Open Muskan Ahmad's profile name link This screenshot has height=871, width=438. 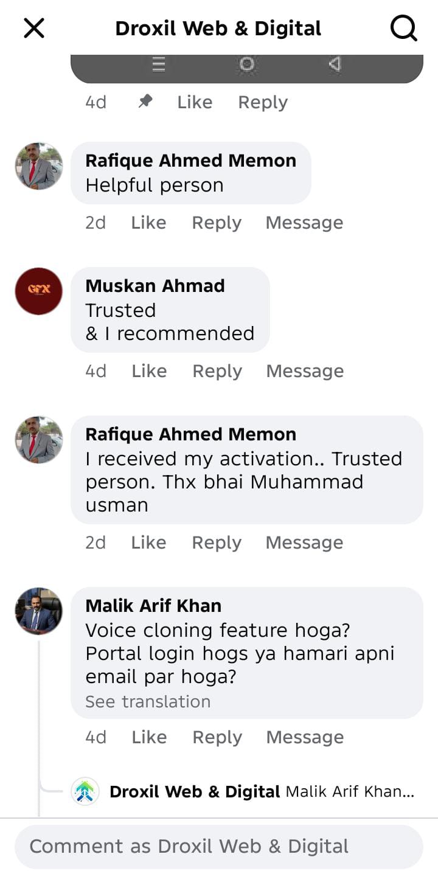(155, 286)
